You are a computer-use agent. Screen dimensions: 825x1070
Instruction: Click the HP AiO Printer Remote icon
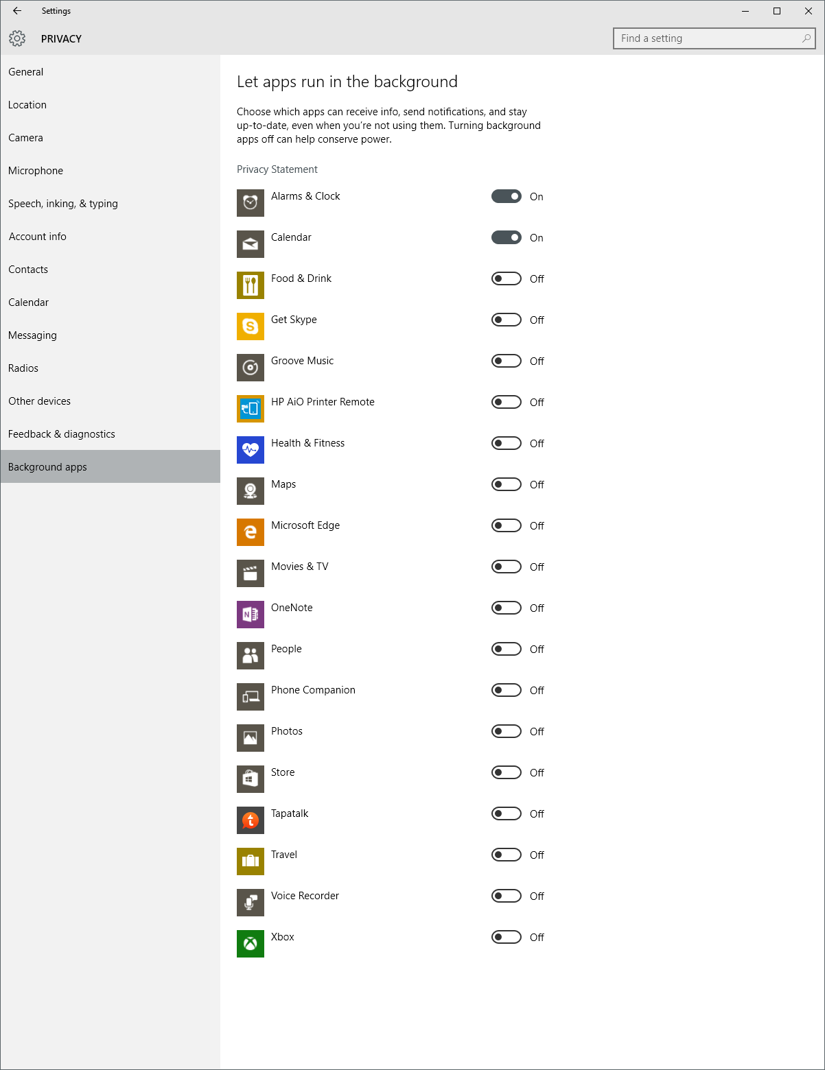click(x=251, y=409)
